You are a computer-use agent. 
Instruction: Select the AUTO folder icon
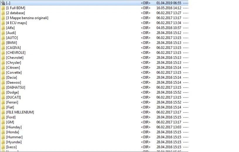point(3,38)
